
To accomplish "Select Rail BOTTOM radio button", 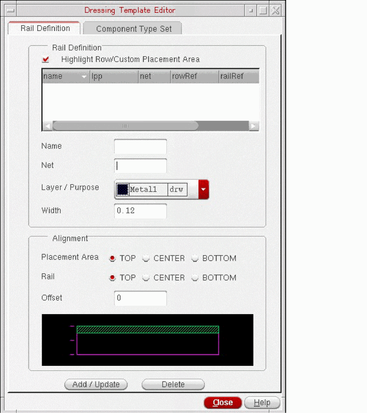I will tap(195, 278).
